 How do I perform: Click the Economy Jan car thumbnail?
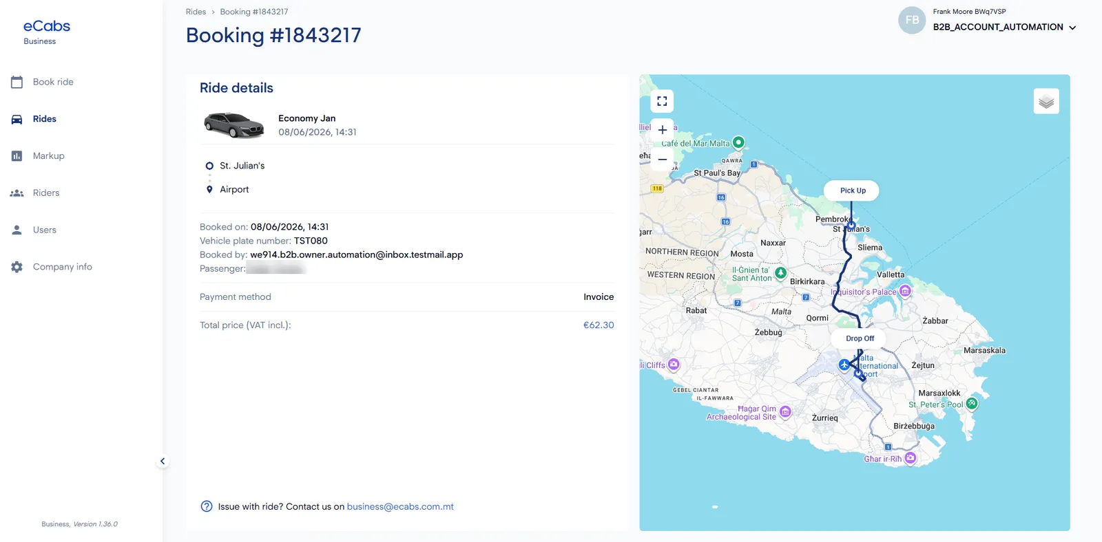[x=233, y=125]
